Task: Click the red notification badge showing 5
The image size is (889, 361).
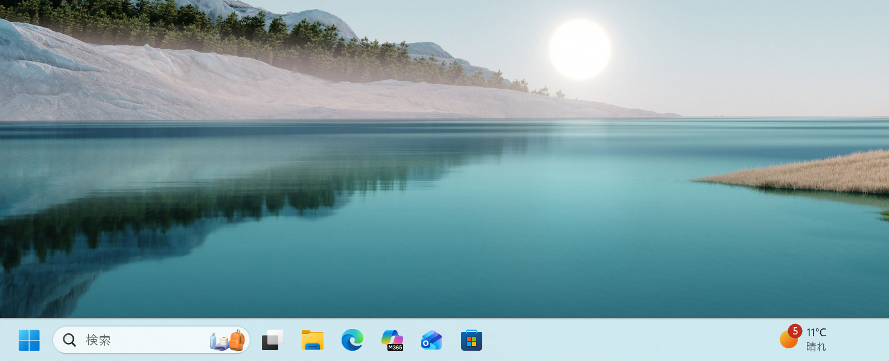Action: (795, 331)
